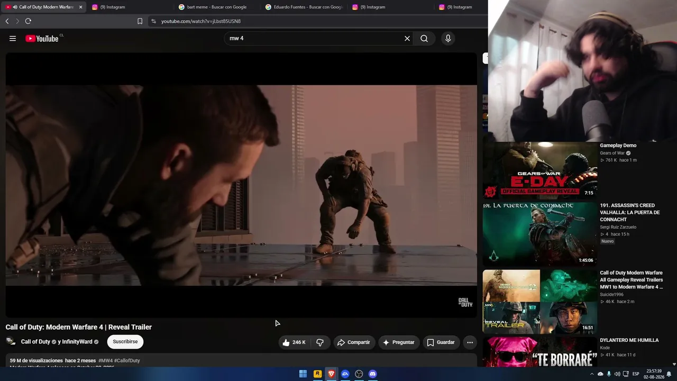The width and height of the screenshot is (677, 381).
Task: Go back with the browser back arrow
Action: point(7,21)
